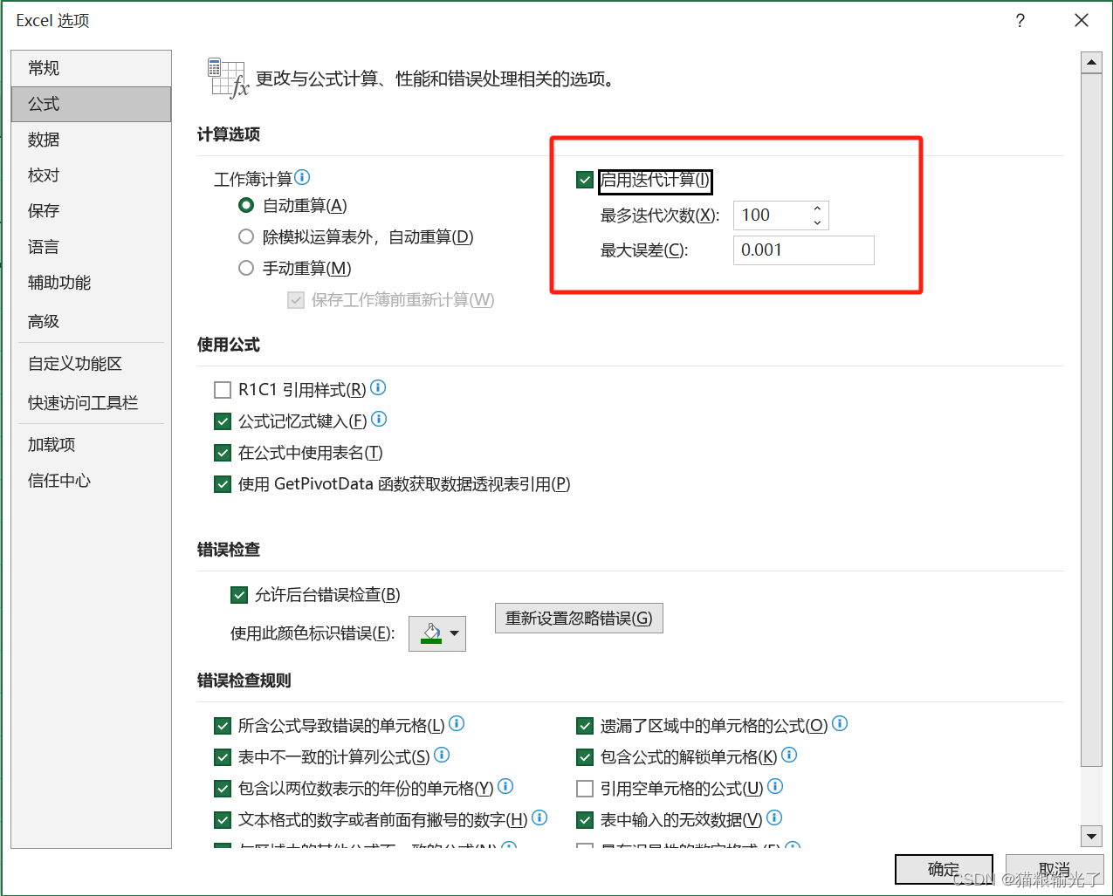Open 加载项 options category
This screenshot has width=1113, height=896.
pyautogui.click(x=91, y=445)
